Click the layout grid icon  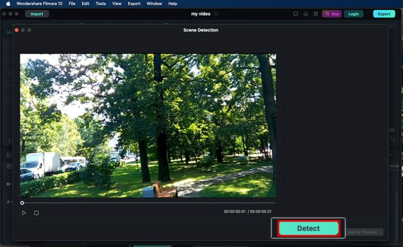(315, 13)
